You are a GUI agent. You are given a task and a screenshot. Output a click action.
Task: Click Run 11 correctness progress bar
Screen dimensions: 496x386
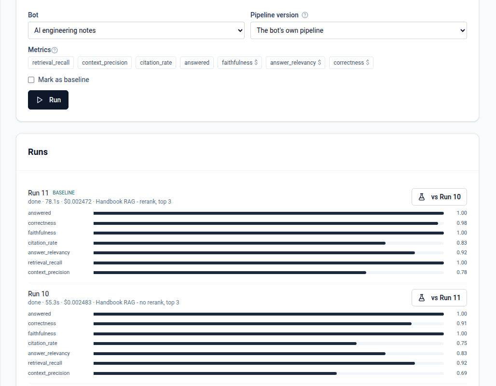pos(269,223)
